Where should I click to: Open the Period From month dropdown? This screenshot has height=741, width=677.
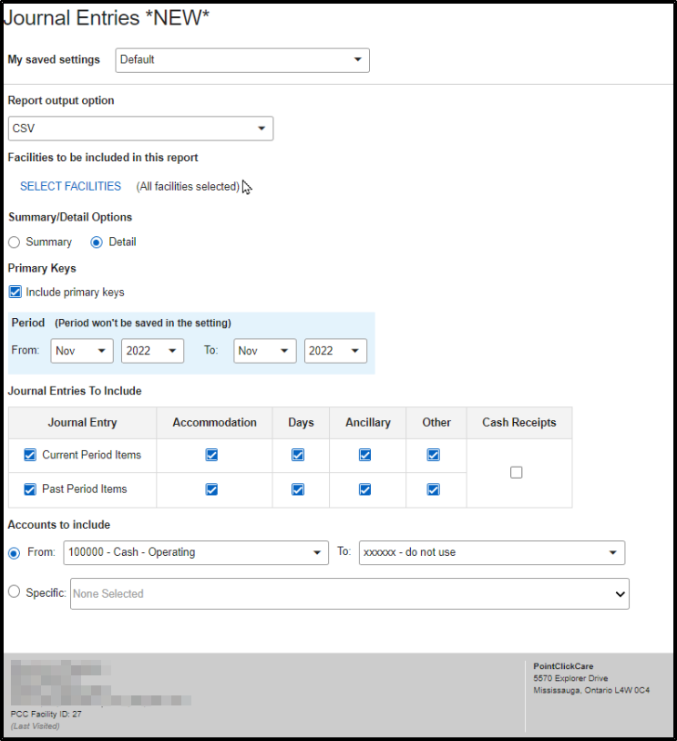pyautogui.click(x=82, y=351)
